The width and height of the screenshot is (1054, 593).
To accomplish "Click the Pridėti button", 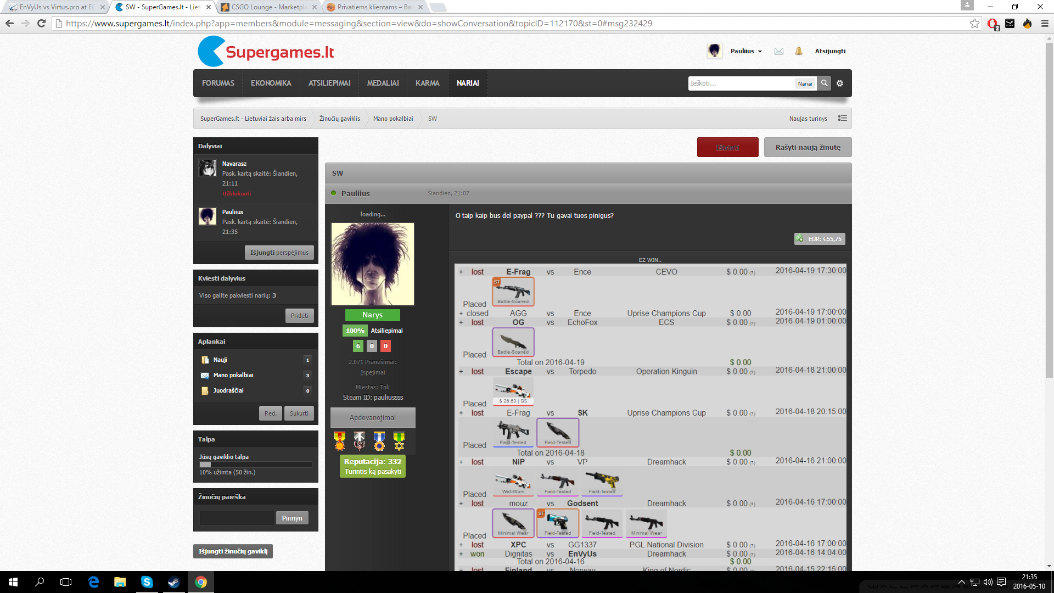I will [299, 316].
